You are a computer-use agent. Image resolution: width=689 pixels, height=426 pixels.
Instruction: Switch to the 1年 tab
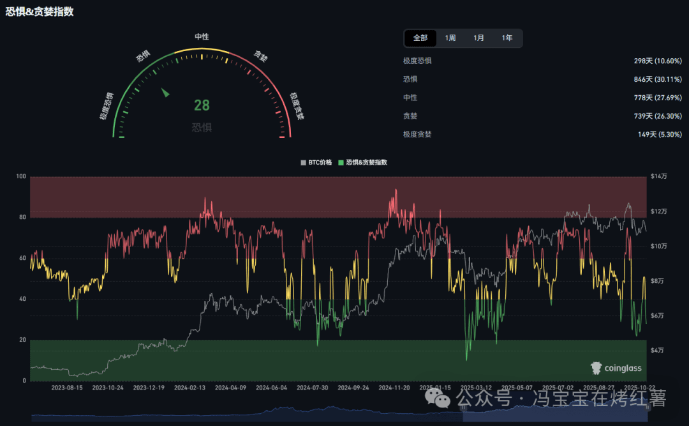pos(507,38)
